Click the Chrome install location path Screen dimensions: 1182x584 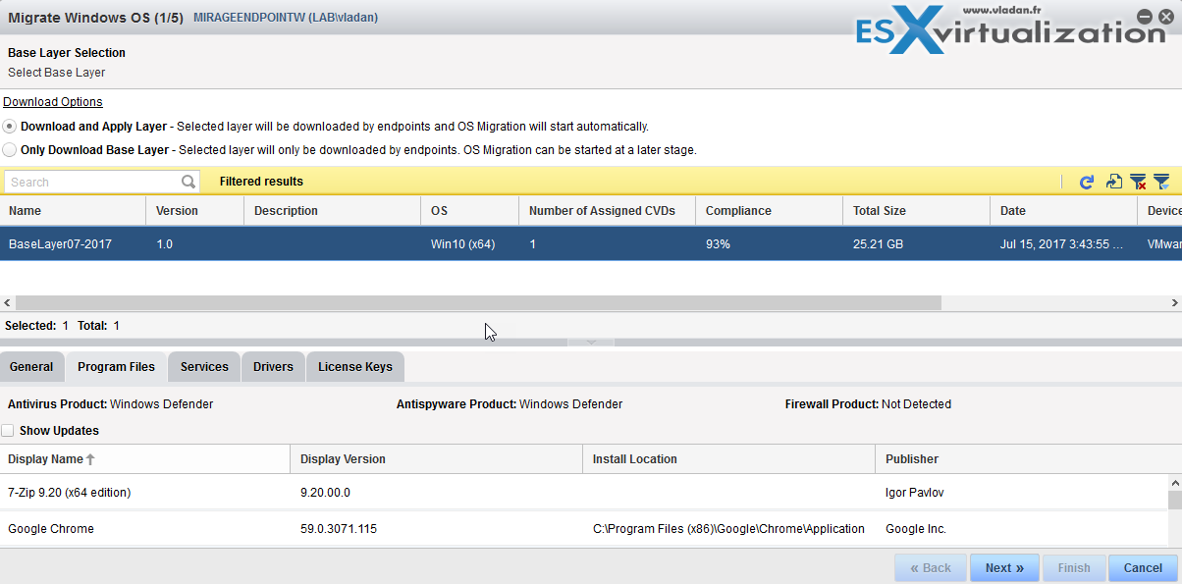(728, 529)
